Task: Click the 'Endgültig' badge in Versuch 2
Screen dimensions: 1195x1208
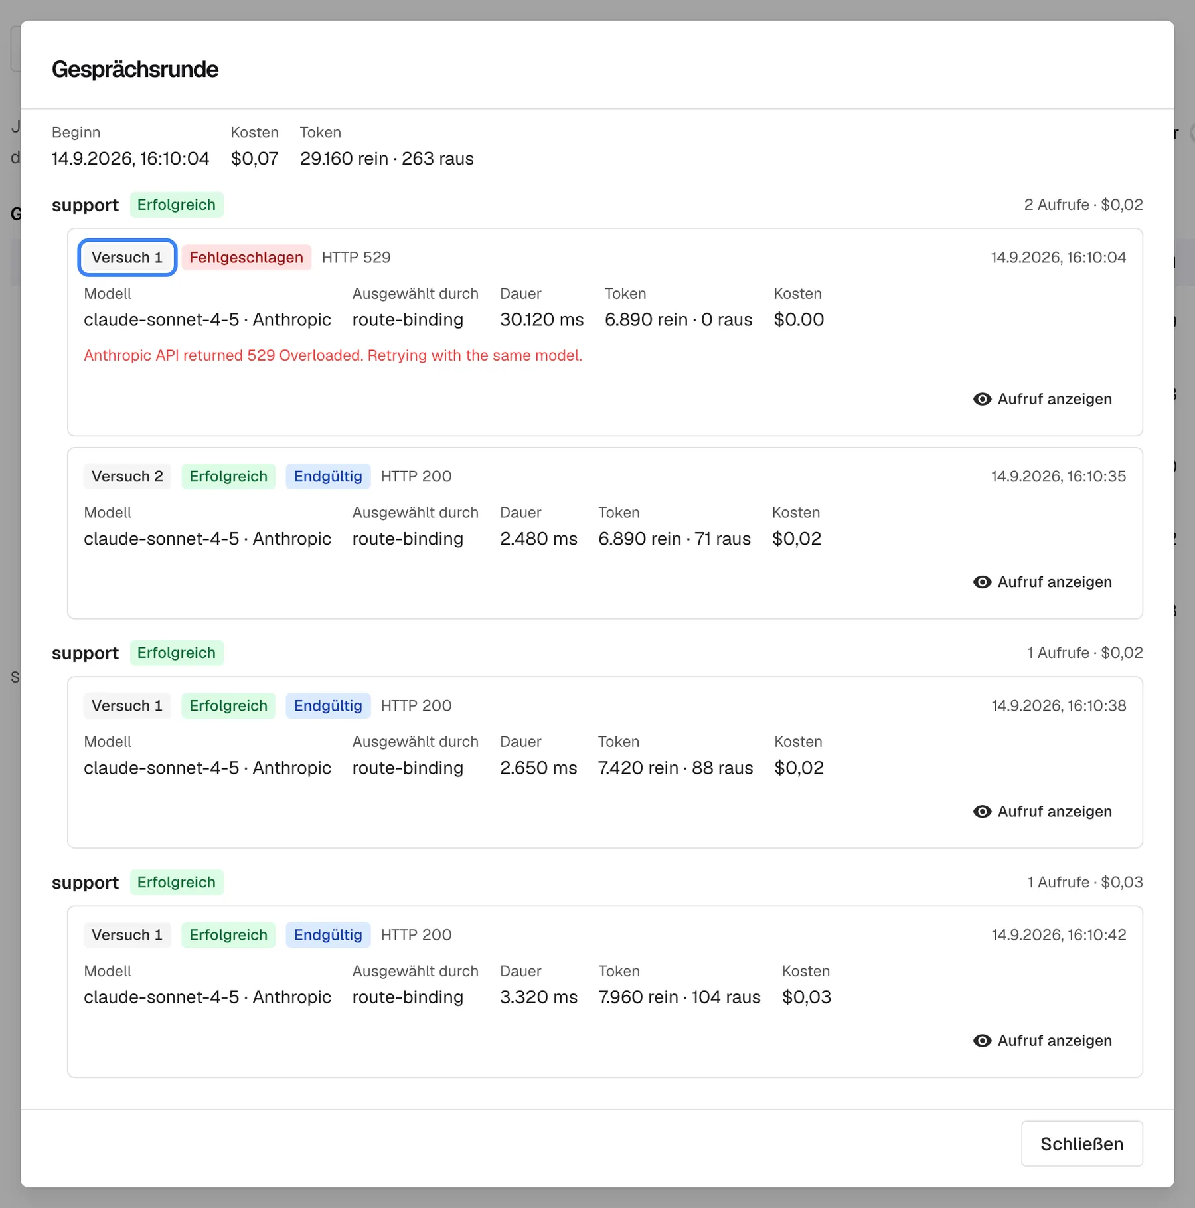Action: pyautogui.click(x=328, y=476)
